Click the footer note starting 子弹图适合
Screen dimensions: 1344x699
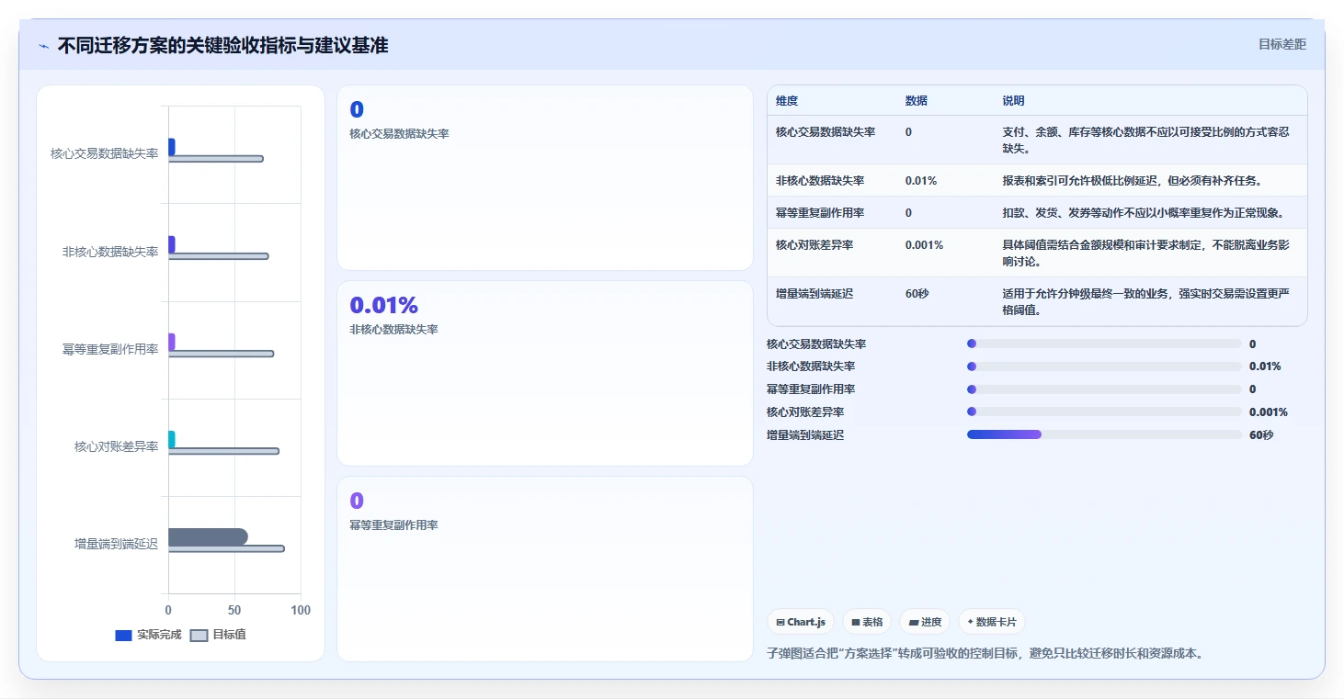985,653
